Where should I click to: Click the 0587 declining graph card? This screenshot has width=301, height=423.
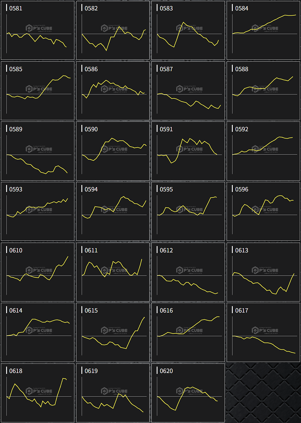188,91
